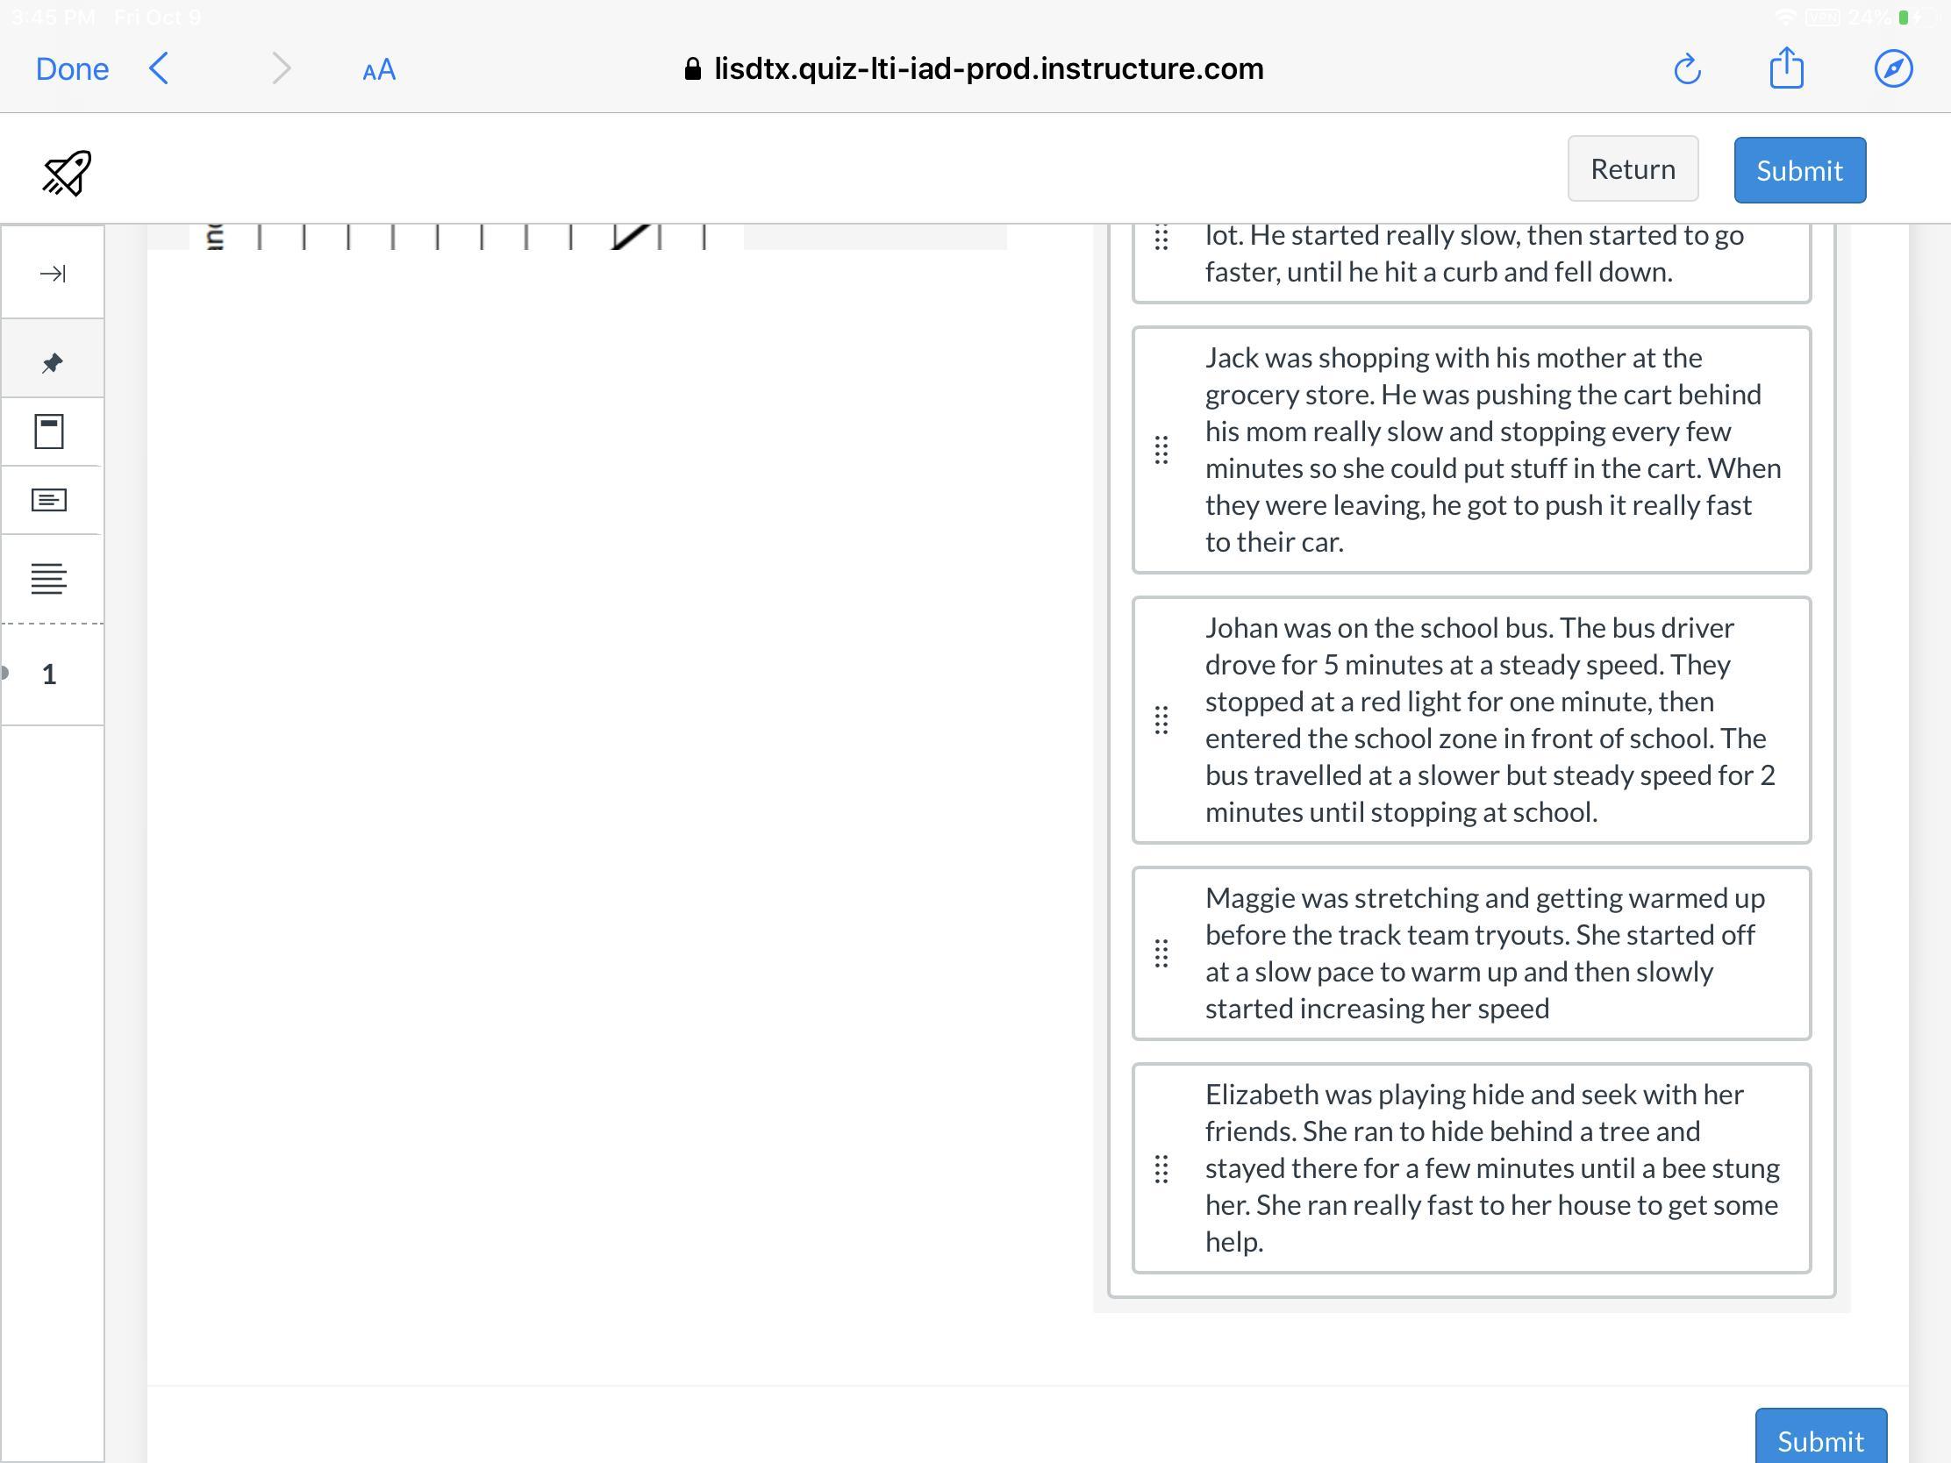This screenshot has width=1951, height=1463.
Task: Go back with the browser arrow
Action: pyautogui.click(x=160, y=68)
